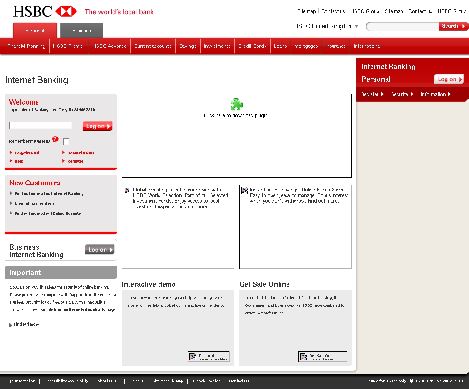Switch to the Business tab
Image resolution: width=469 pixels, height=389 pixels.
point(81,30)
